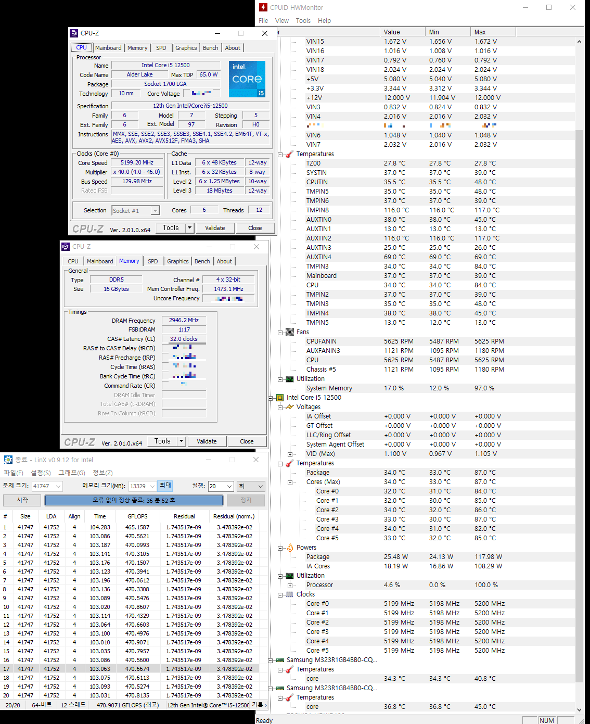Click Validate in the lower CPU-Z window
590x724 pixels.
(207, 441)
